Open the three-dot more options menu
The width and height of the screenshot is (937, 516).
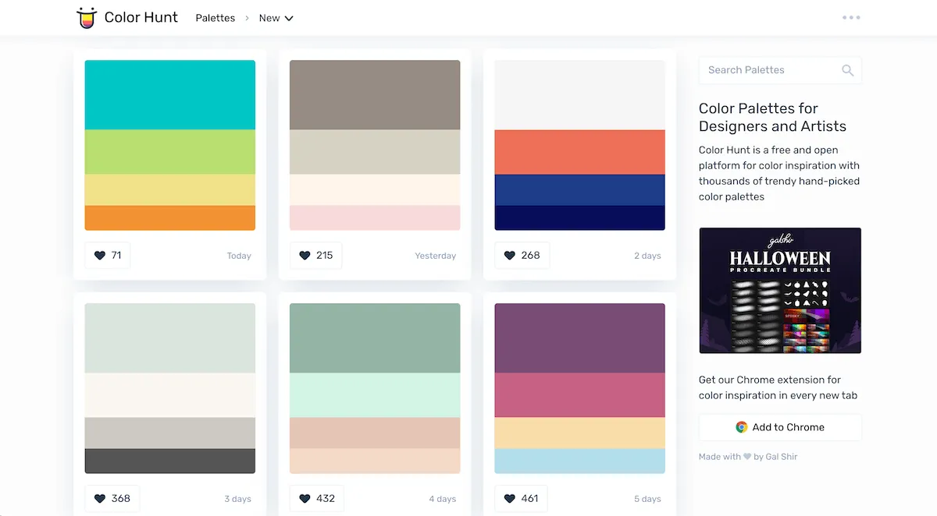coord(851,18)
